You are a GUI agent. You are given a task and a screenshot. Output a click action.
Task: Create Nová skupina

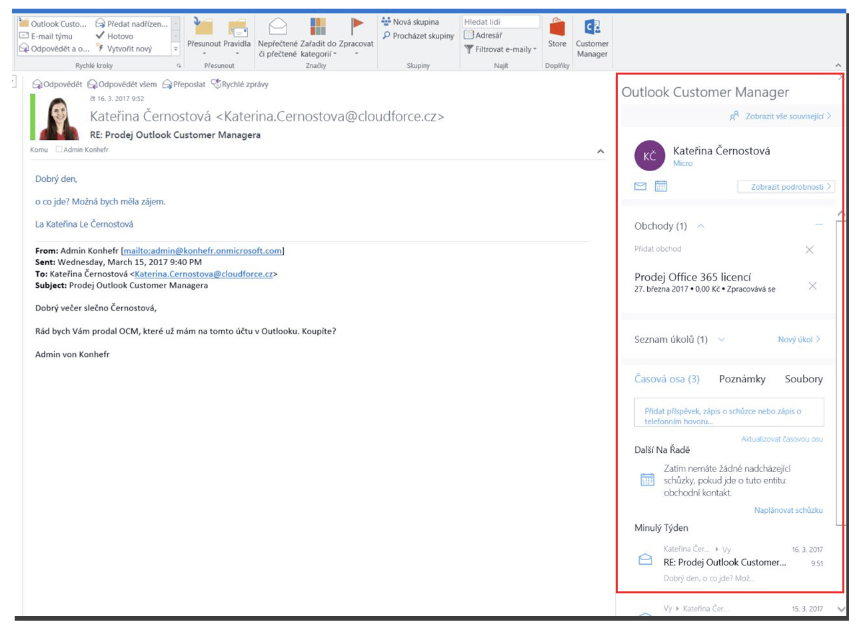[x=410, y=22]
